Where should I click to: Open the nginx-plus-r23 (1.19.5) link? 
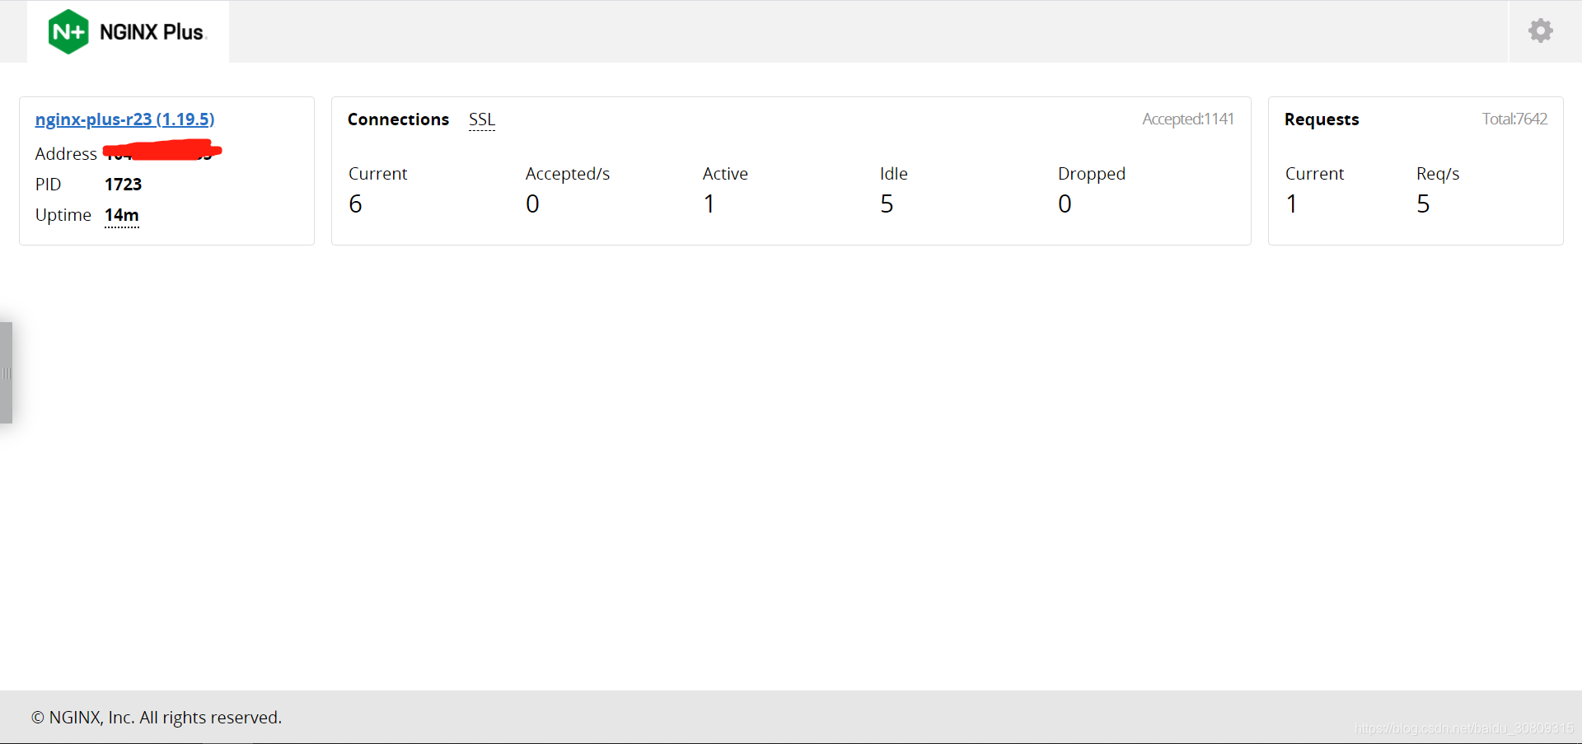pos(124,119)
